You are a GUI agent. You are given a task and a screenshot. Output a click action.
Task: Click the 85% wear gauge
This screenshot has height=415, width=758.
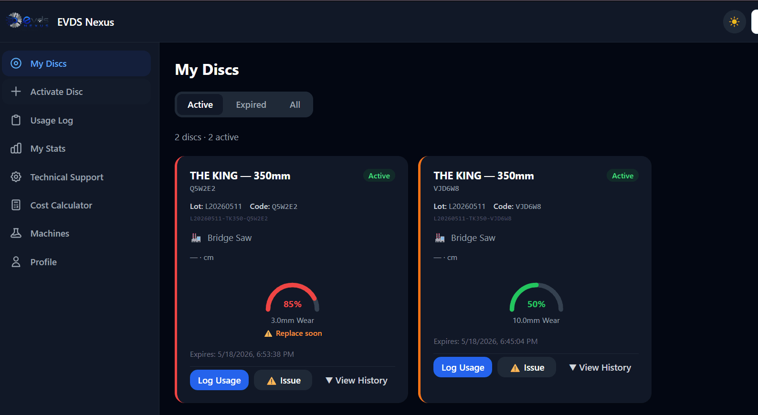tap(293, 298)
